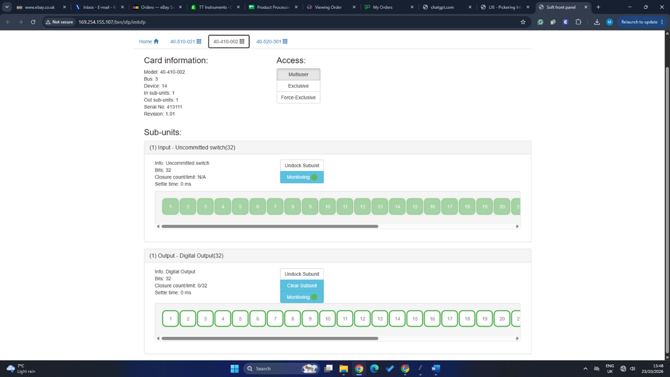Click the Home link

149,42
